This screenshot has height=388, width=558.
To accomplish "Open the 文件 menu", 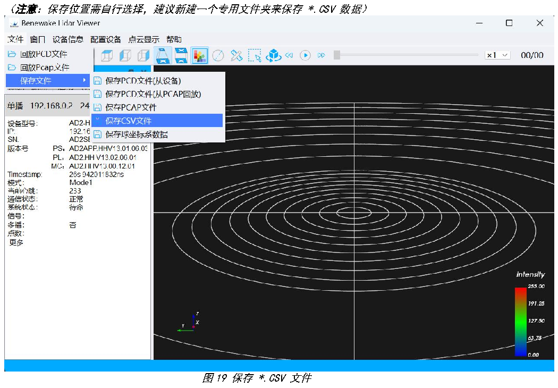I will pyautogui.click(x=15, y=39).
